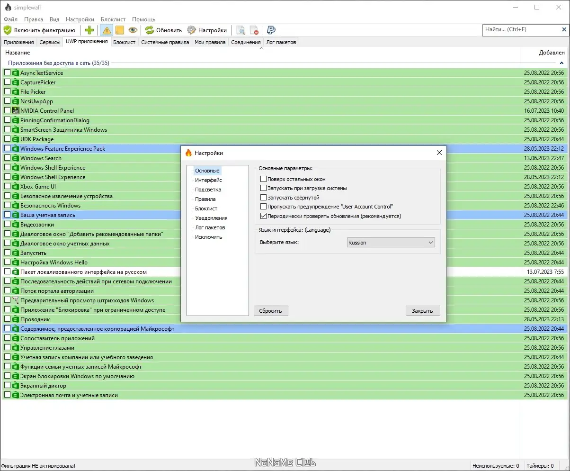This screenshot has height=471, width=570.
Task: Switch to the Системные правила tab
Action: (165, 42)
